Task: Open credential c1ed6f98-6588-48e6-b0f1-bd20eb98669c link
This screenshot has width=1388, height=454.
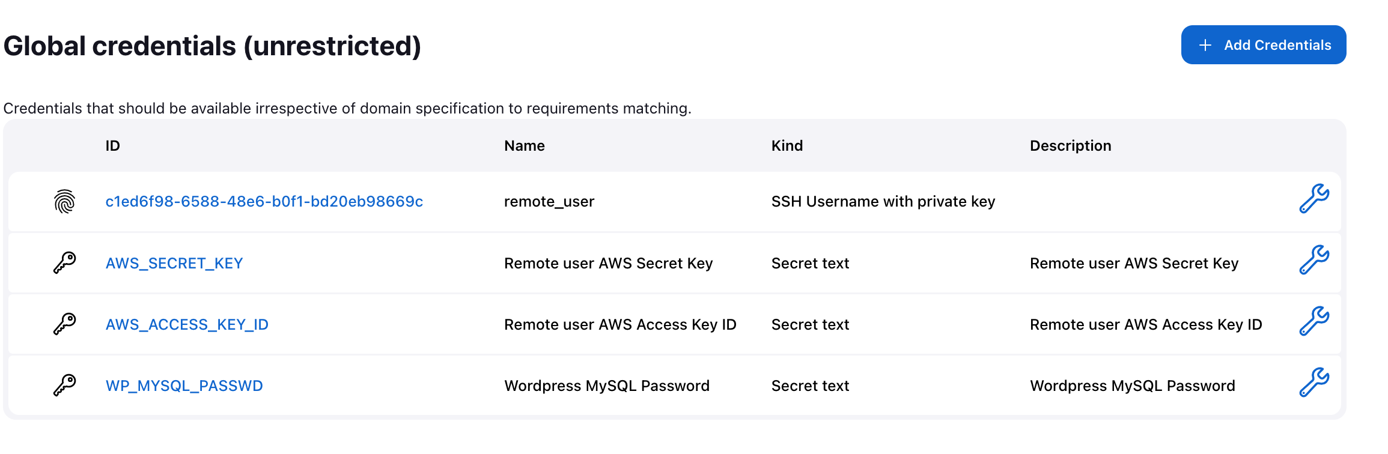Action: click(264, 202)
